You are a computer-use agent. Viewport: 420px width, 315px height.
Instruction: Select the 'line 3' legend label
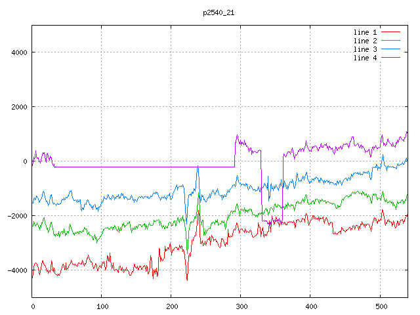pos(365,50)
